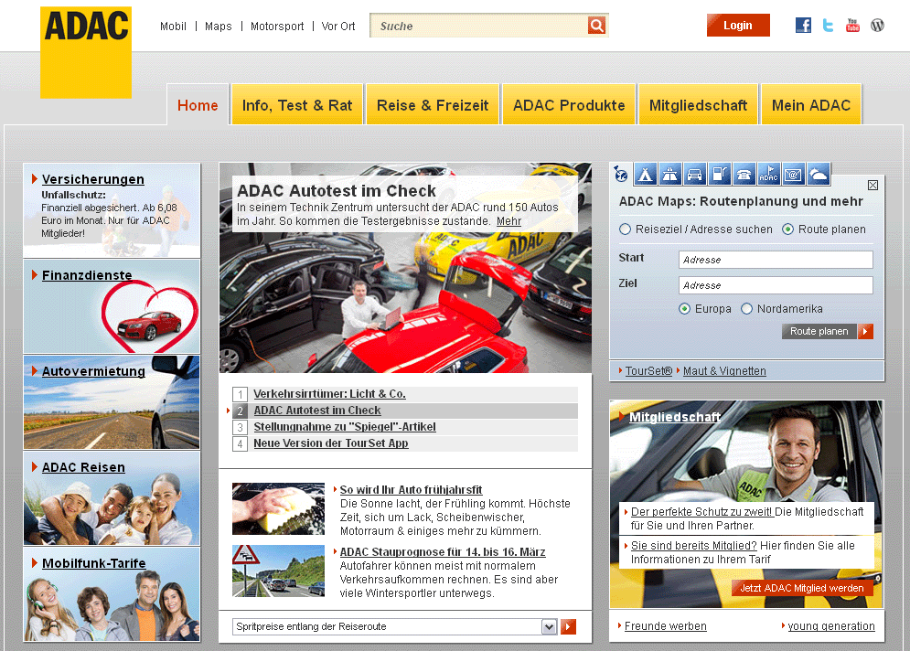Open Info, Test & Rat tab

(297, 105)
